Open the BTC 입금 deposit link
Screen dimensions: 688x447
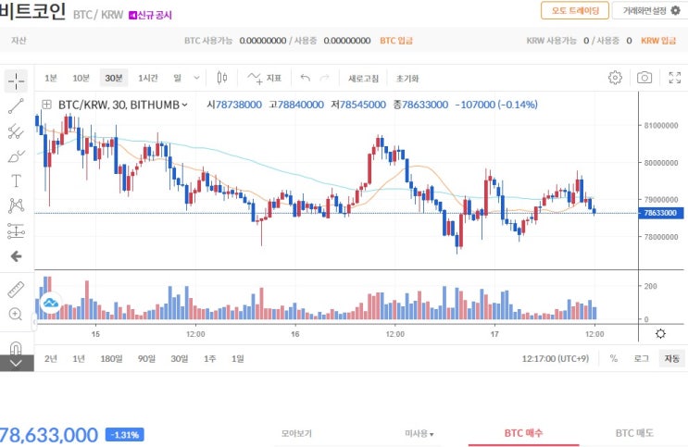point(396,41)
